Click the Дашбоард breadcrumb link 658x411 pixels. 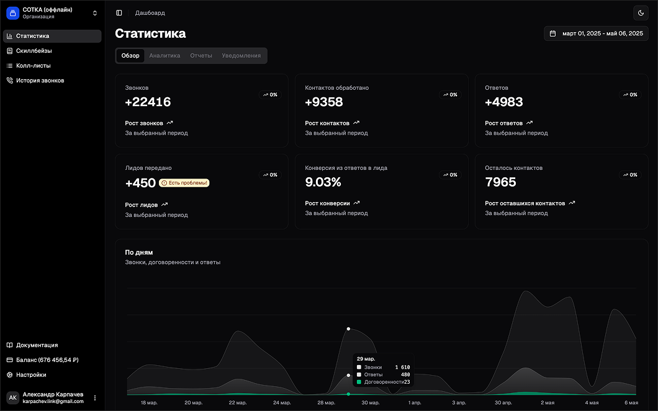[x=150, y=13]
